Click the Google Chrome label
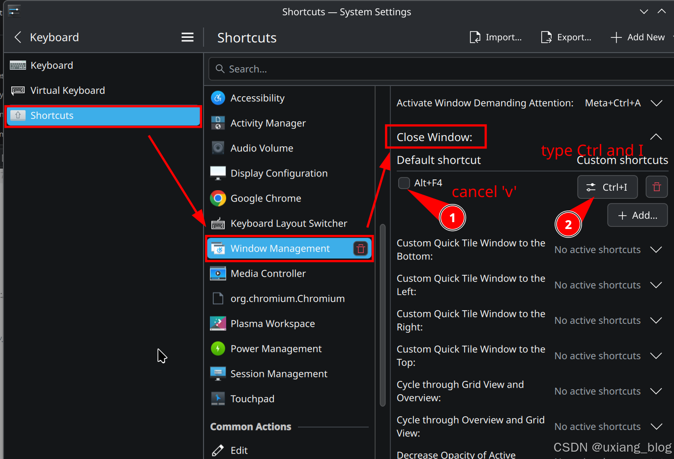The image size is (674, 459). (265, 198)
